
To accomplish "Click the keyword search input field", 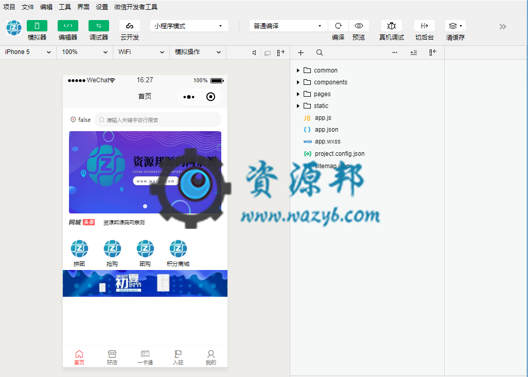I will tap(157, 120).
